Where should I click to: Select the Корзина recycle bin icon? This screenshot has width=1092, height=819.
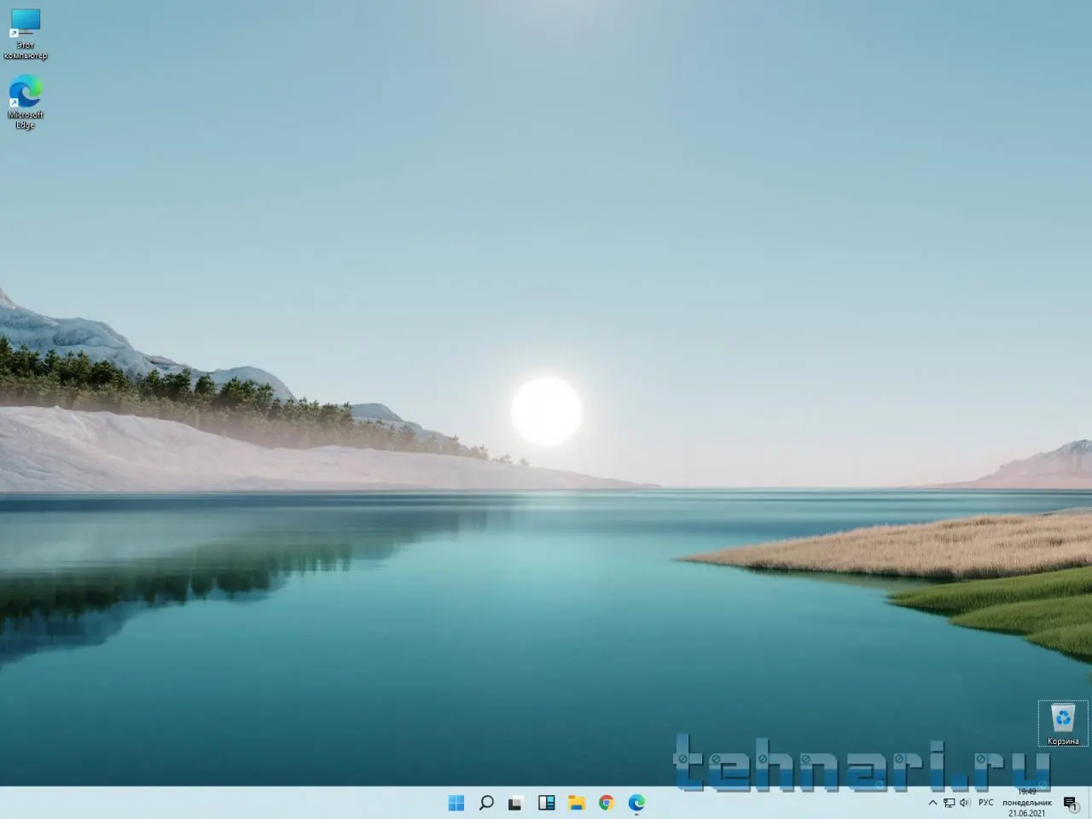1063,724
